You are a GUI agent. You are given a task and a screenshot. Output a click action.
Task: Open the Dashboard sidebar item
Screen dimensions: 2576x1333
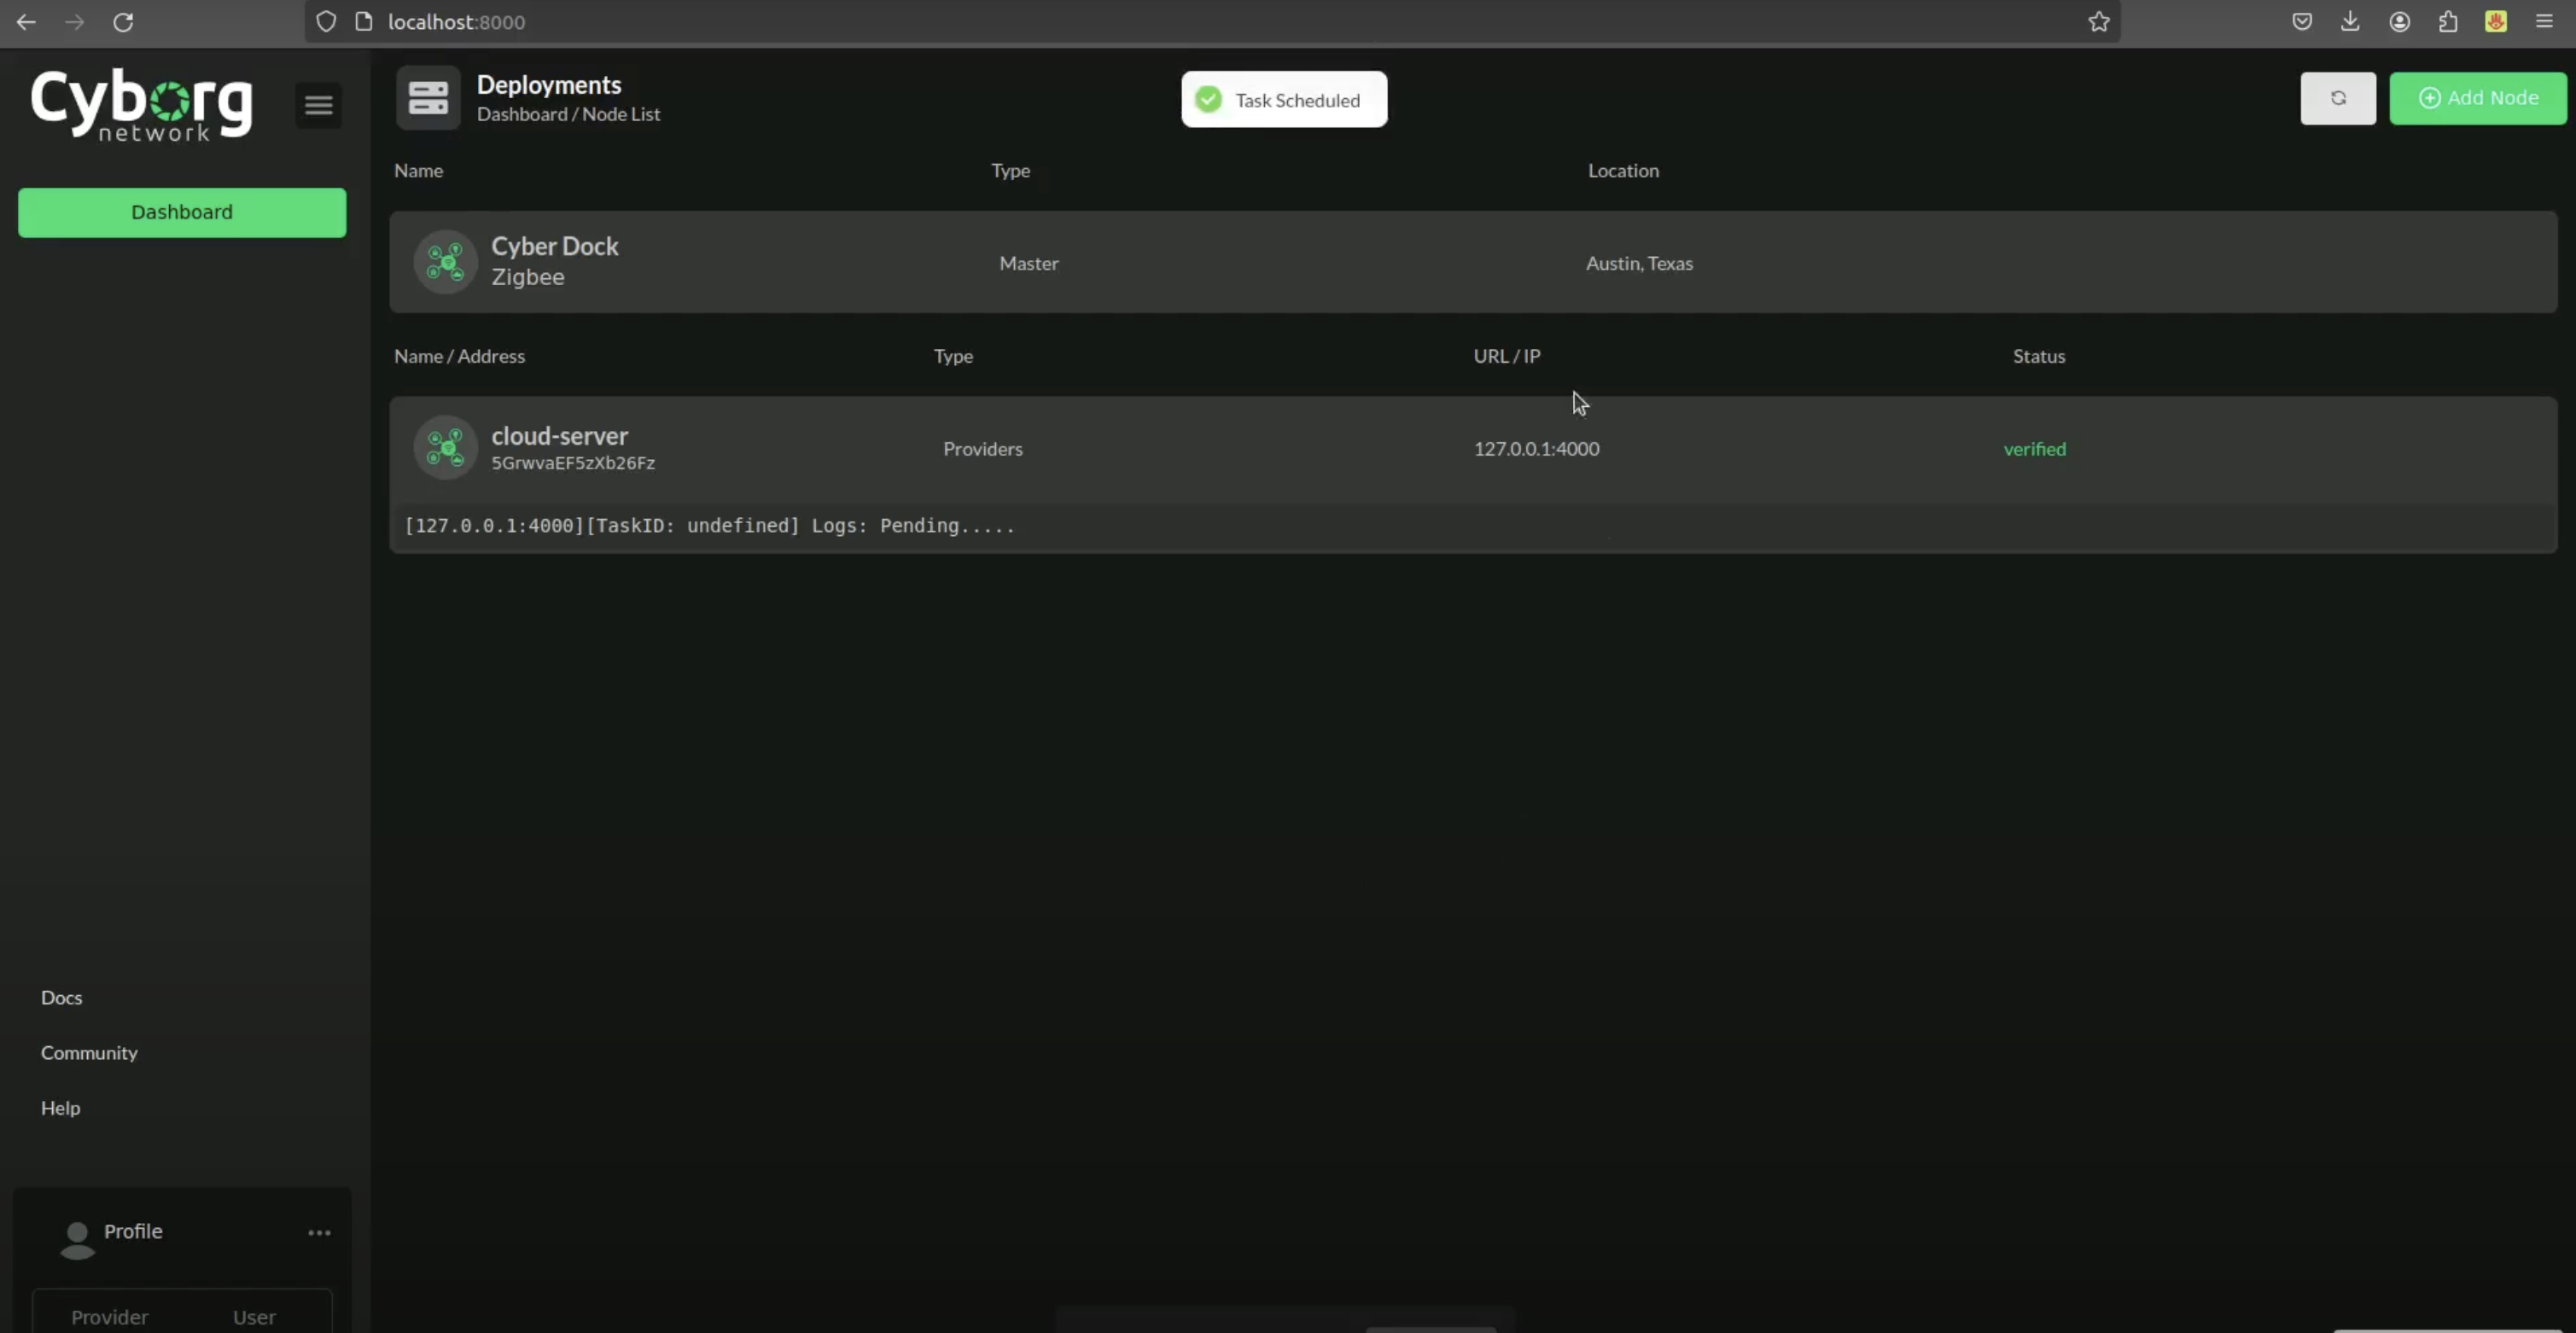click(x=182, y=212)
